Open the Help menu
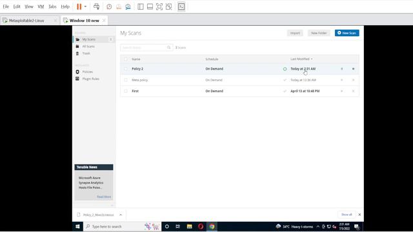This screenshot has height=232, width=413. click(x=65, y=6)
